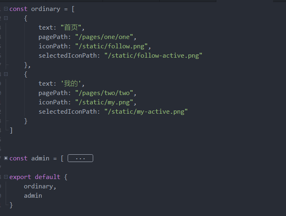Click the '我的' text value
Screen dimensions: 286x216
[71, 84]
